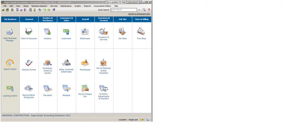Open Purchases, Orders & Quotes journal
This screenshot has height=122, width=287.
point(47,63)
